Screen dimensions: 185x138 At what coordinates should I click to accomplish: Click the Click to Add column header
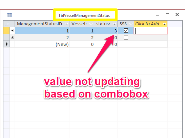coord(151,24)
